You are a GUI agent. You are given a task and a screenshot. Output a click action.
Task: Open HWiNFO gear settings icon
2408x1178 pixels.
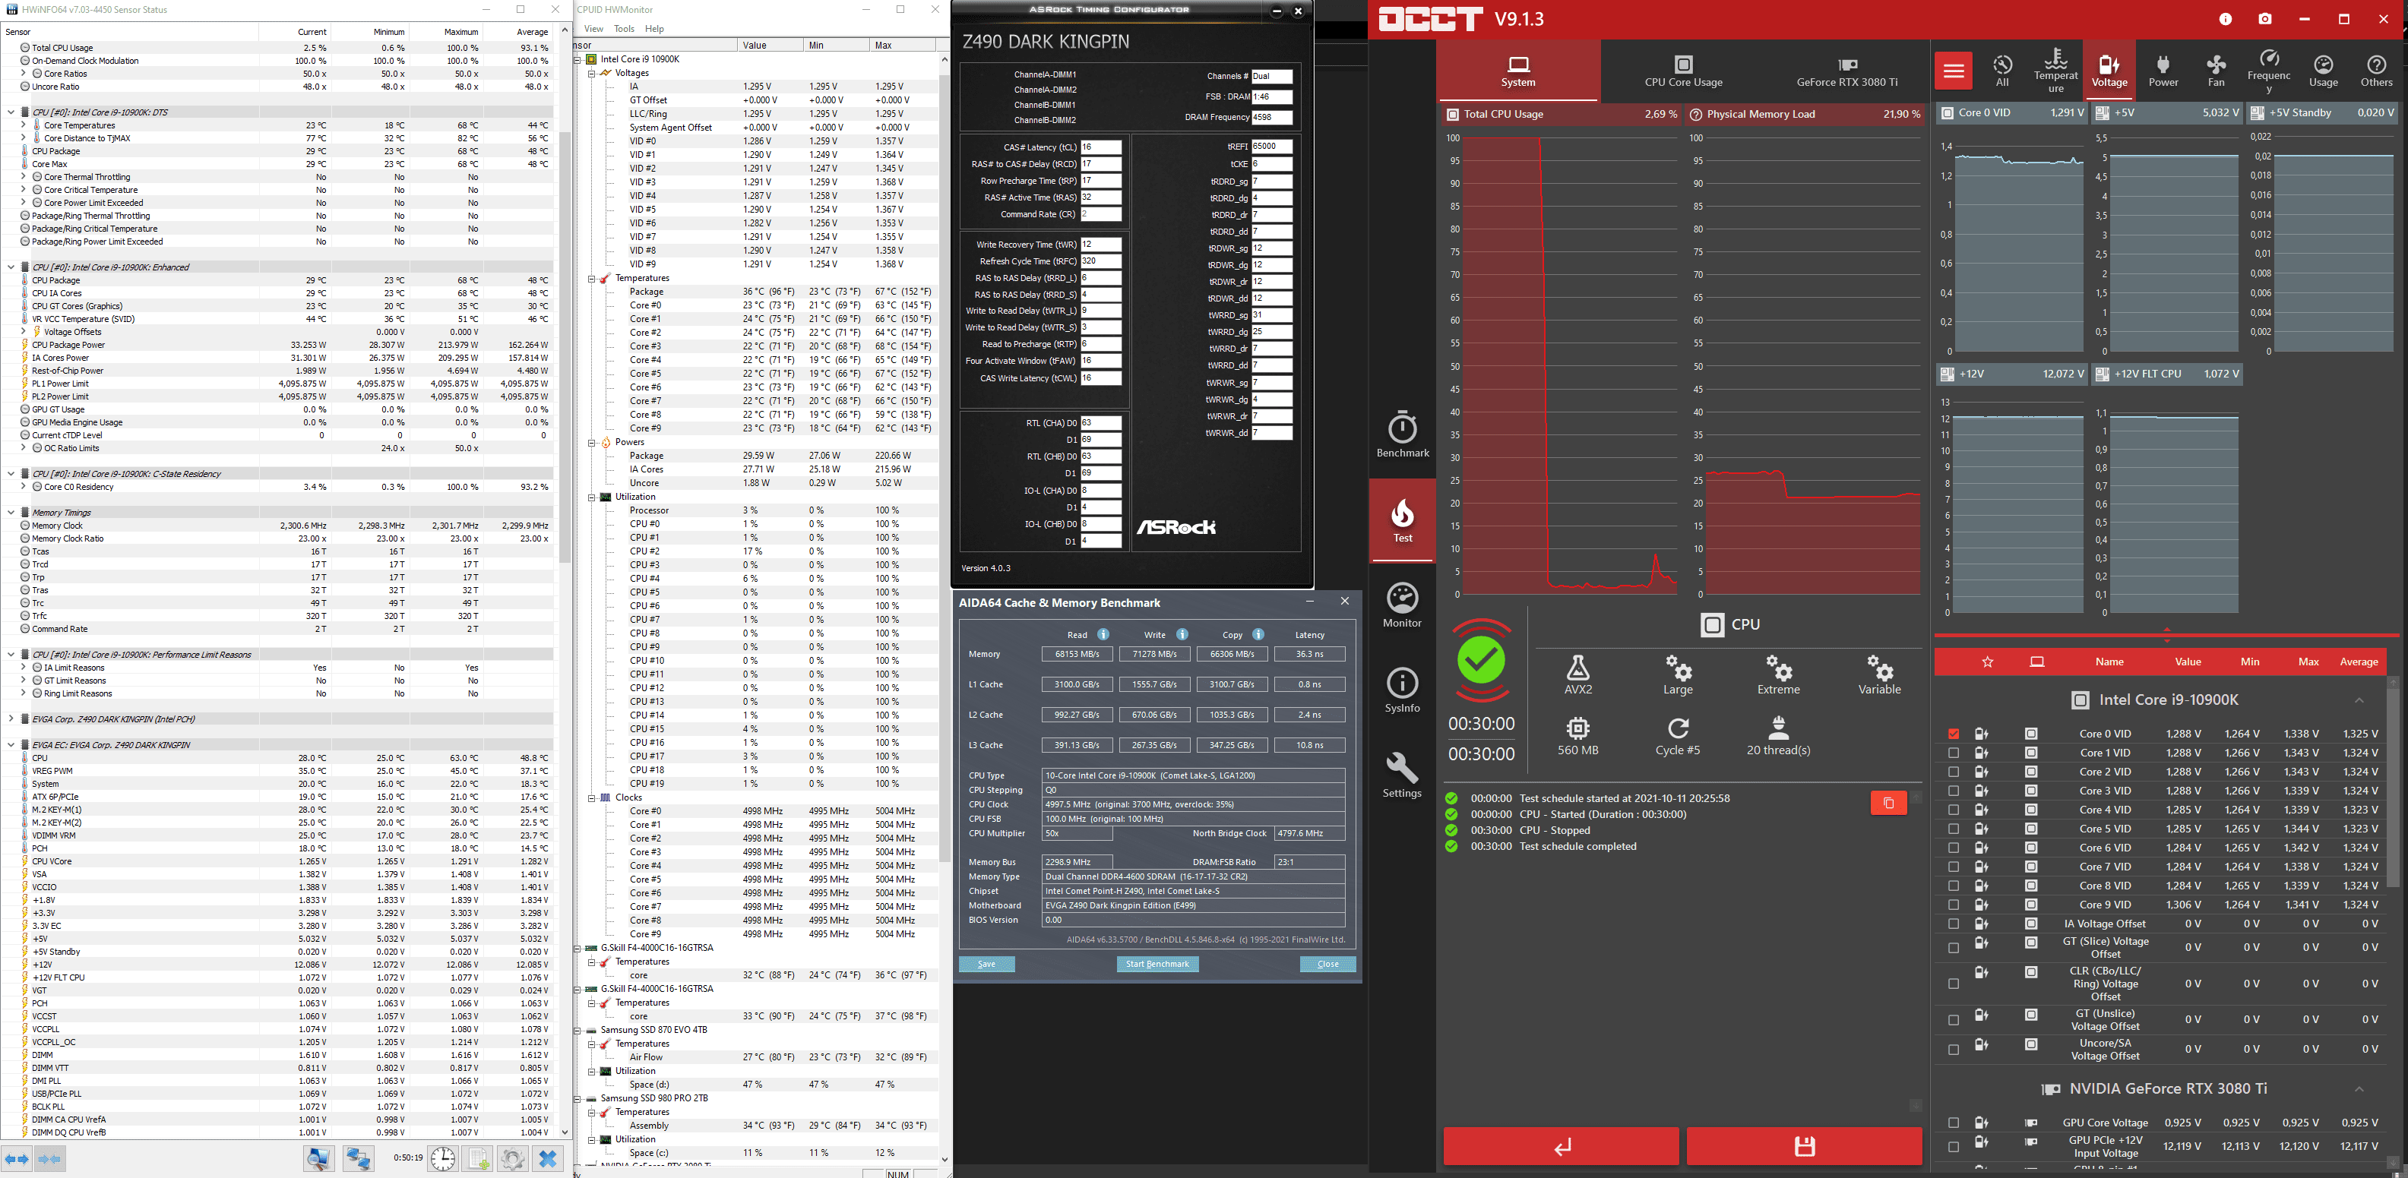click(512, 1159)
